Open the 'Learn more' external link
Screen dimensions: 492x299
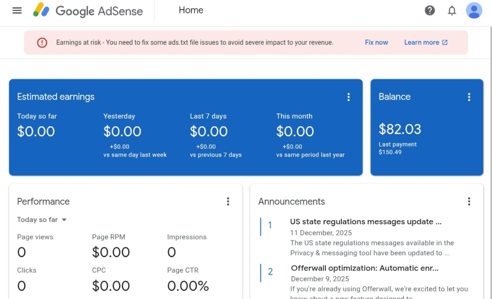426,43
